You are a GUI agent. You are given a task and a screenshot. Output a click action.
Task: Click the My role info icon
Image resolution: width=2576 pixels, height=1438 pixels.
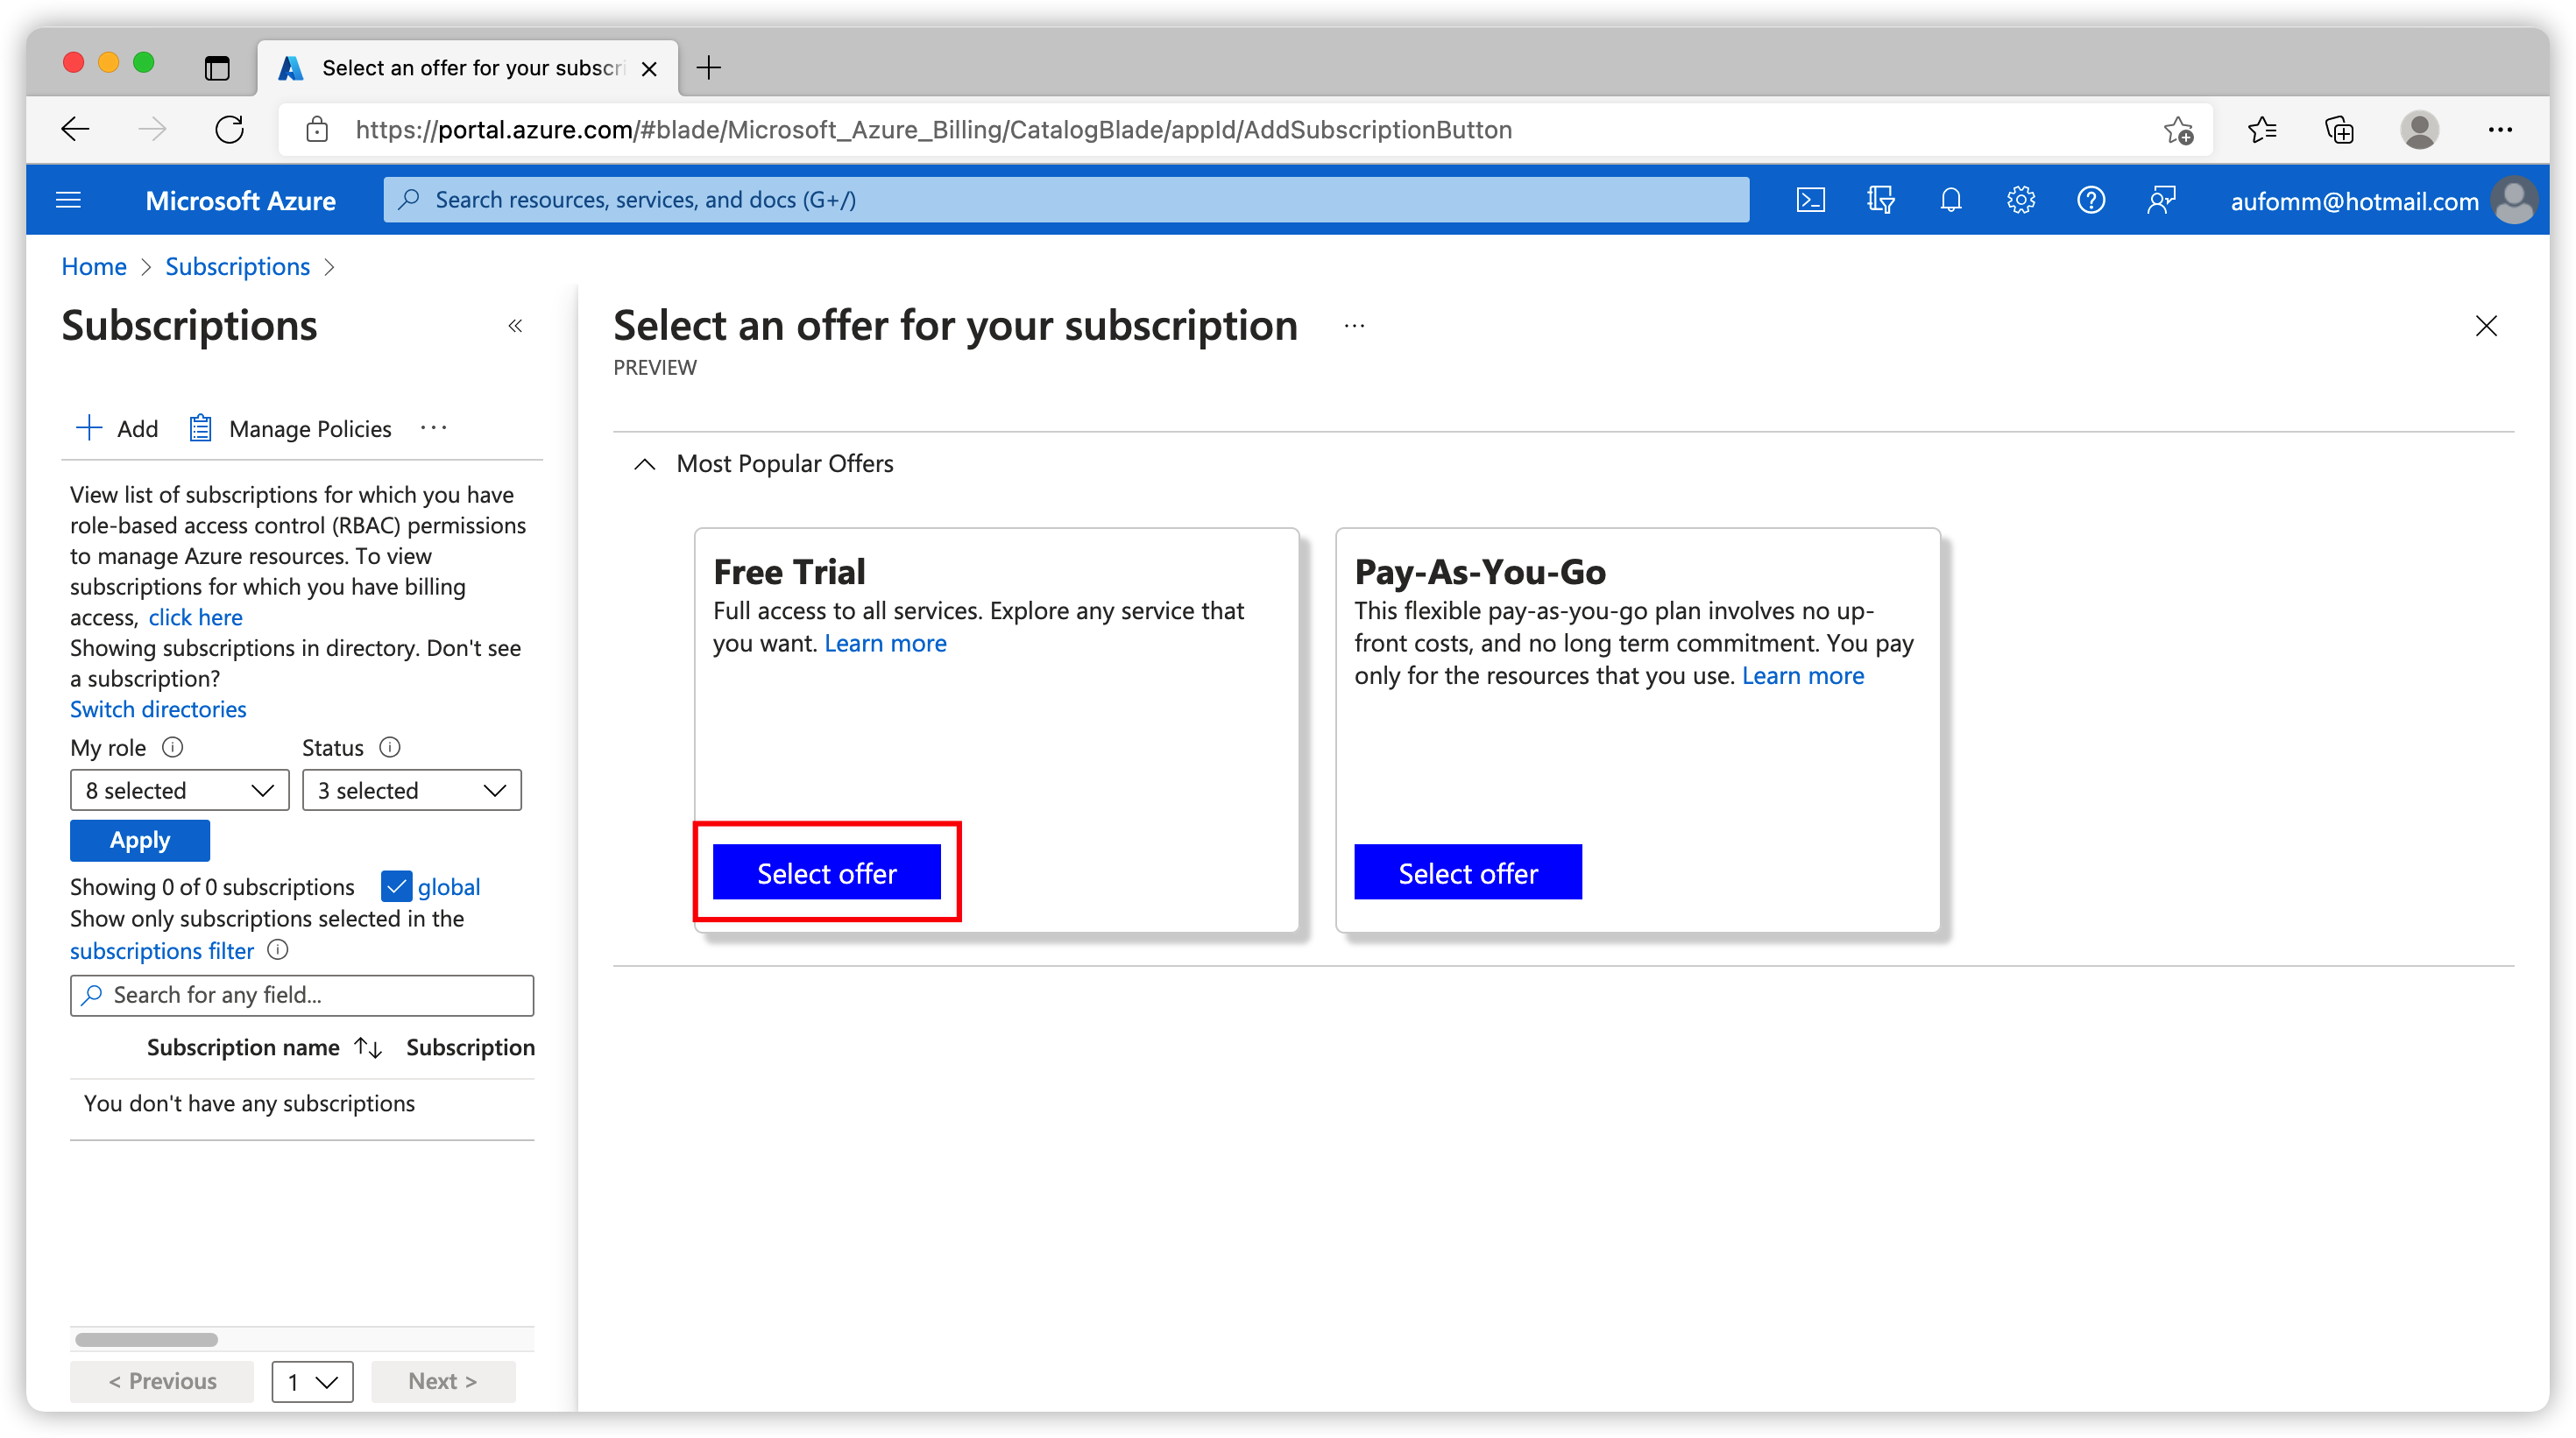pos(172,746)
